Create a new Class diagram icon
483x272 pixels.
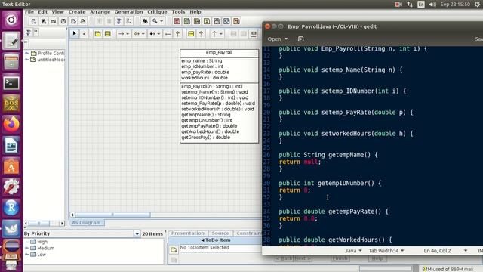tap(186, 21)
